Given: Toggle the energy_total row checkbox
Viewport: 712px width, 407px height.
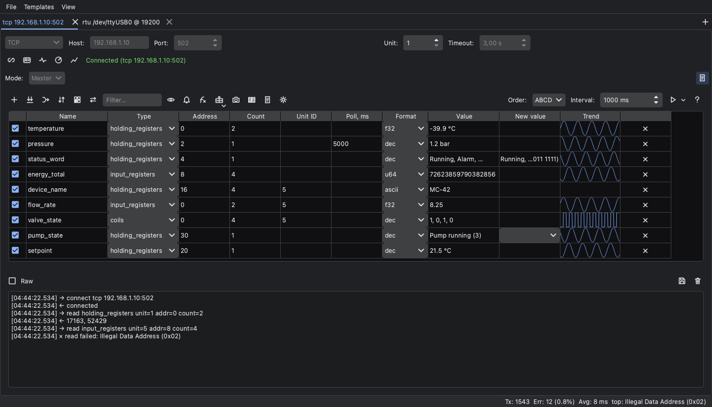Looking at the screenshot, I should 15,174.
